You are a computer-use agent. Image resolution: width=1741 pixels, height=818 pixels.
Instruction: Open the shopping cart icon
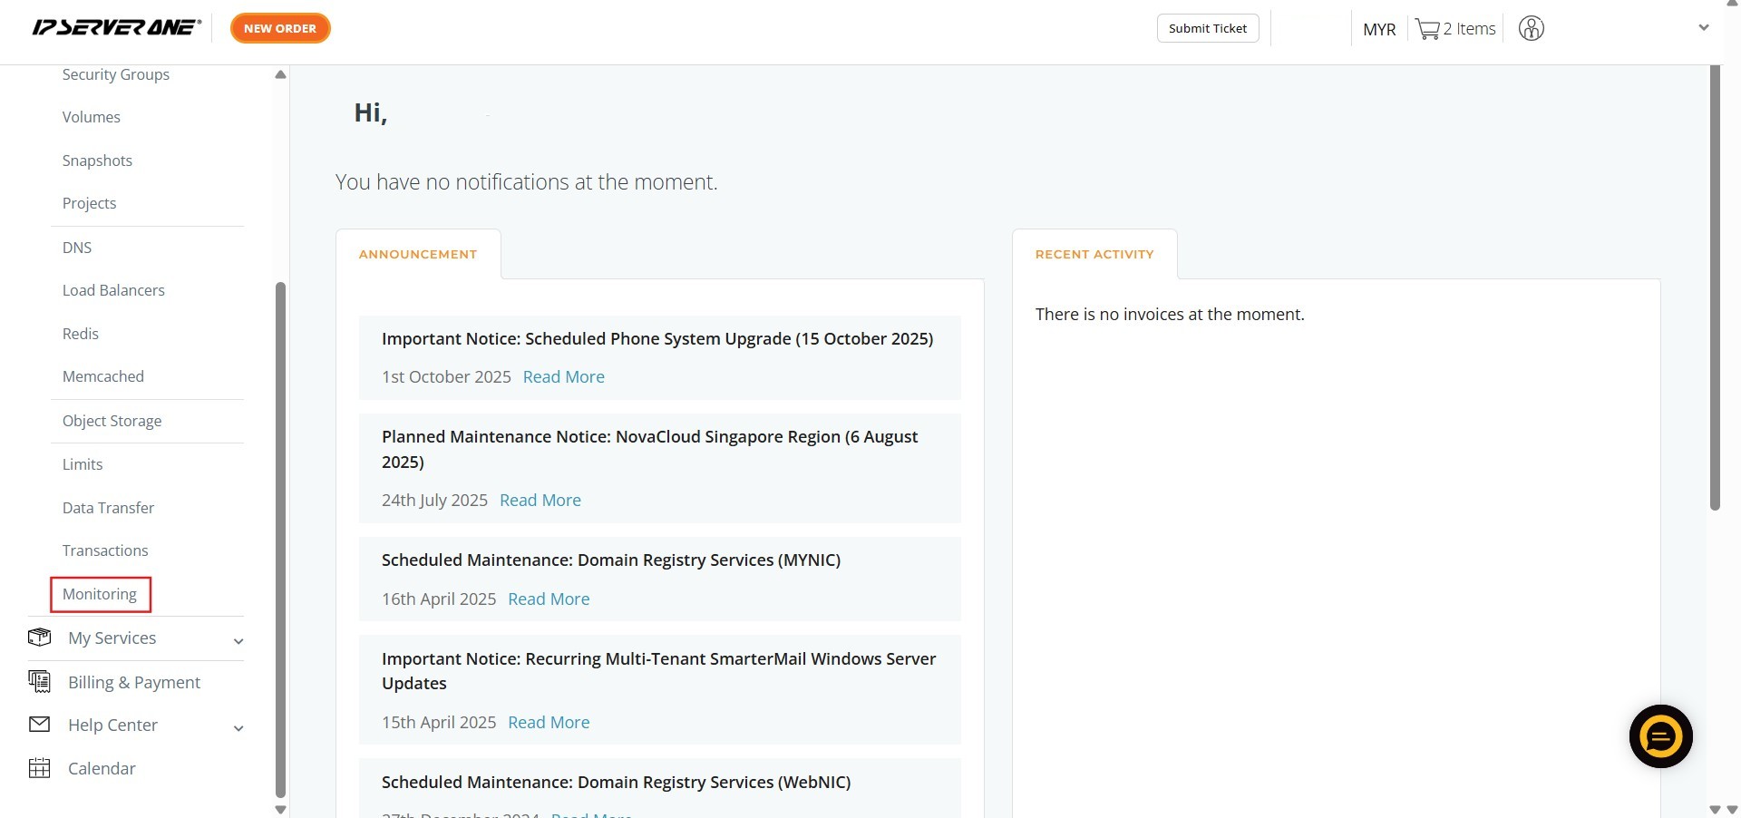tap(1427, 29)
